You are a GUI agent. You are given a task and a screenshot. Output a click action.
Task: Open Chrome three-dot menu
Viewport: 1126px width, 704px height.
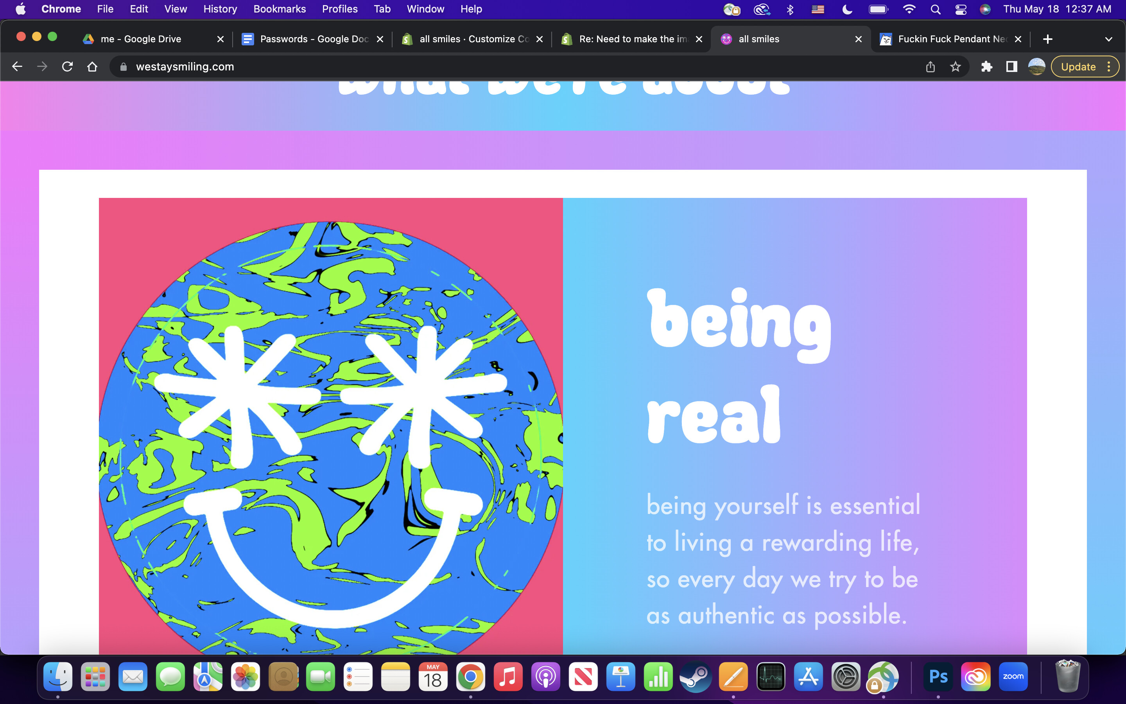pyautogui.click(x=1109, y=66)
